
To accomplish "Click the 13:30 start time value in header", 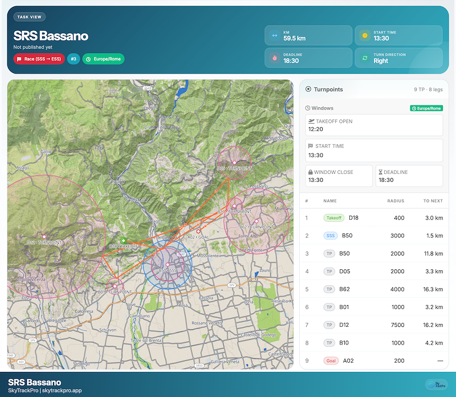I will point(381,38).
